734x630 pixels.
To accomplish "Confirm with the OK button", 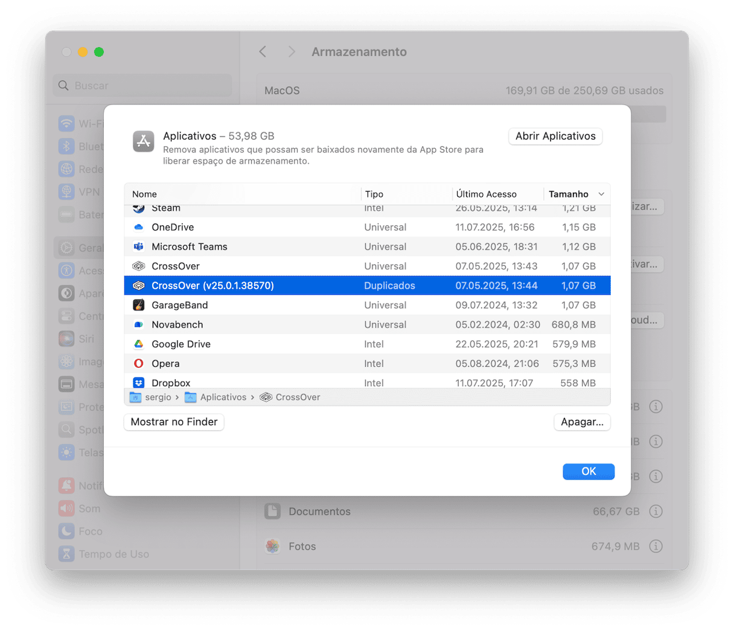I will [x=589, y=471].
